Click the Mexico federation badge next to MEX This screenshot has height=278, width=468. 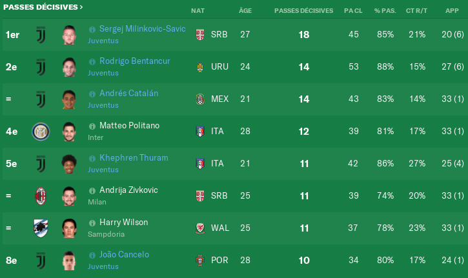tap(200, 99)
